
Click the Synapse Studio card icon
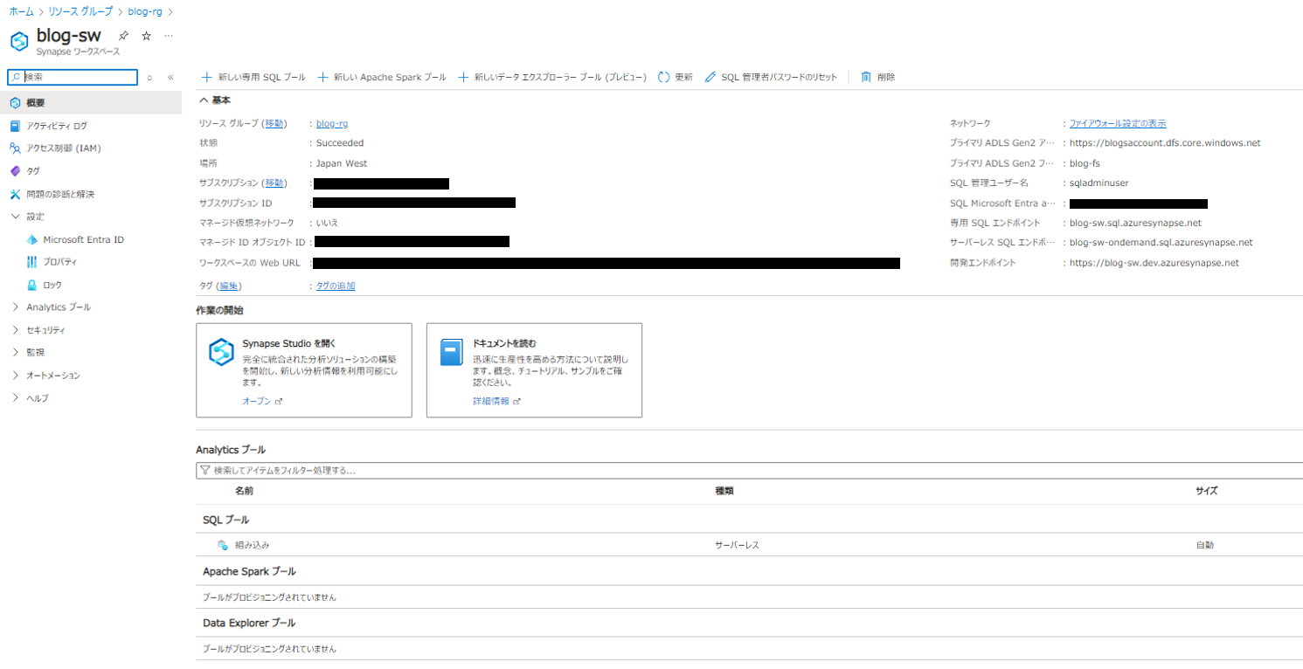[x=221, y=352]
